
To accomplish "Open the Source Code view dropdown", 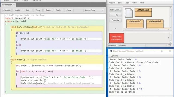I will 94,10.
